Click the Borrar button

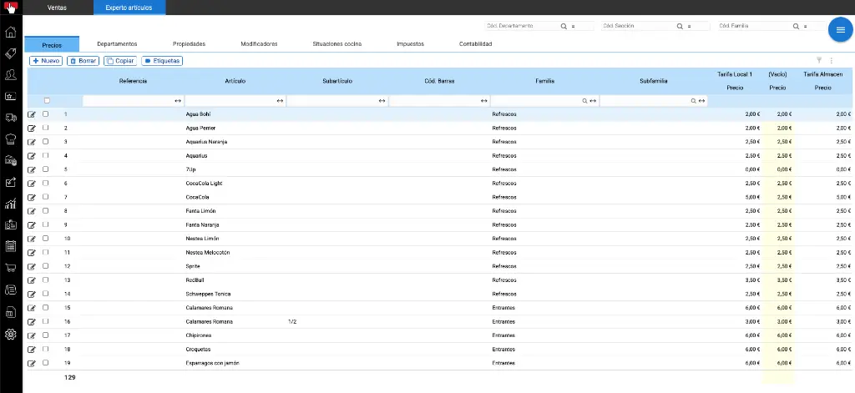click(83, 61)
